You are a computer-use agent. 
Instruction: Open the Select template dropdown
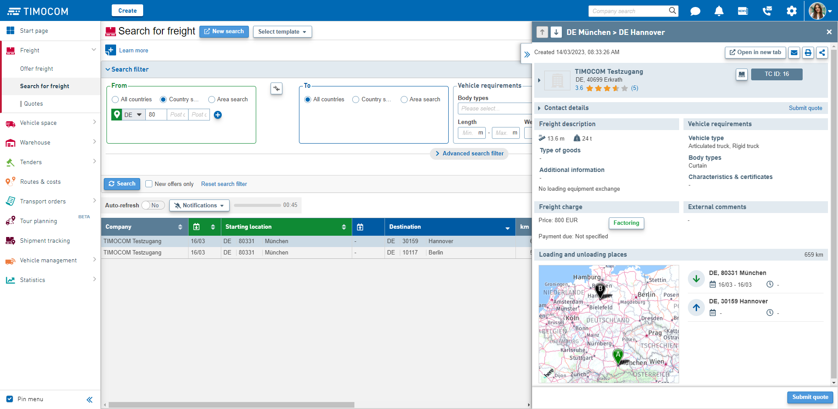pos(282,31)
